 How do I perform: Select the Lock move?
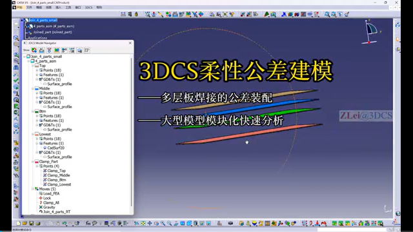tap(47, 198)
